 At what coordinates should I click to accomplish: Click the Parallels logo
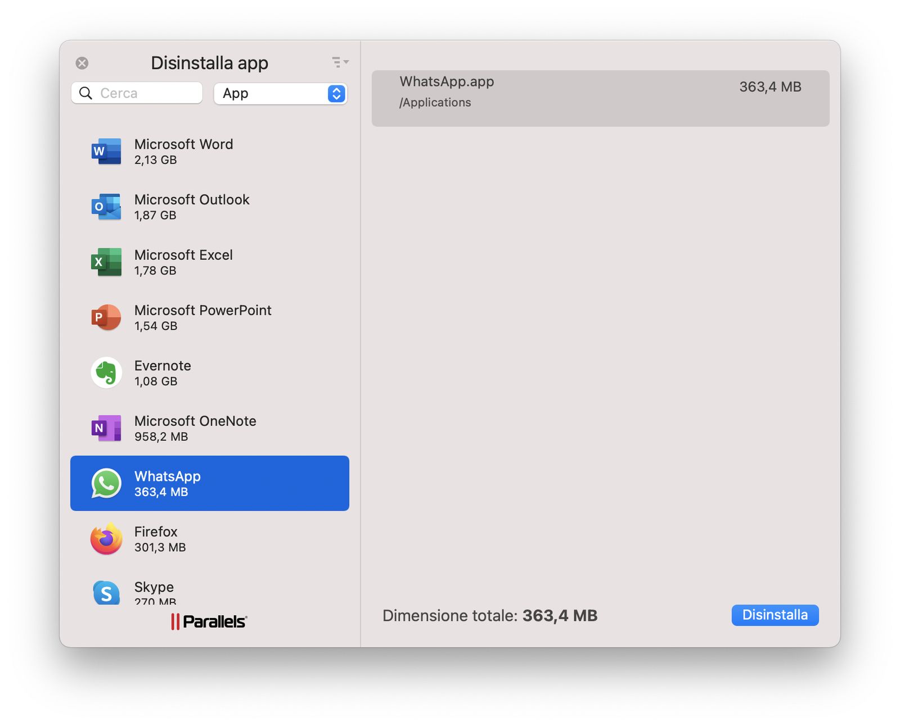[x=209, y=621]
